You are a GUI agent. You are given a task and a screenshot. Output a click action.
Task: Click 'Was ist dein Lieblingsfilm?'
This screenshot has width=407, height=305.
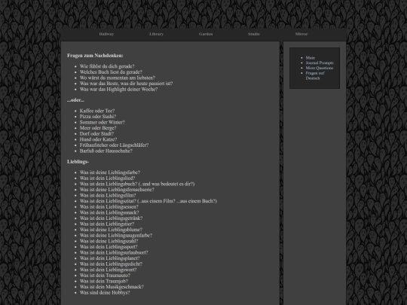pyautogui.click(x=108, y=195)
